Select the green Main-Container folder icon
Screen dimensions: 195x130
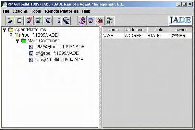click(x=24, y=41)
